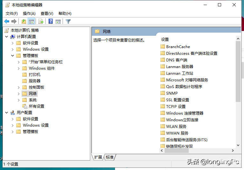Expand the 系统 tree node

point(19,100)
